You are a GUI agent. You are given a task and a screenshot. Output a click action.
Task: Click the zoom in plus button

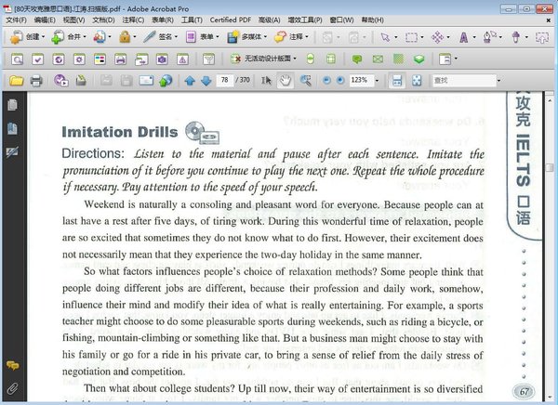coord(340,81)
